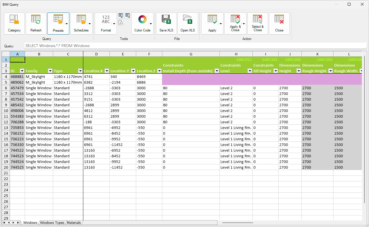The height and width of the screenshot is (227, 369).
Task: Select Location.X value 9151
Action: pyautogui.click(x=96, y=99)
